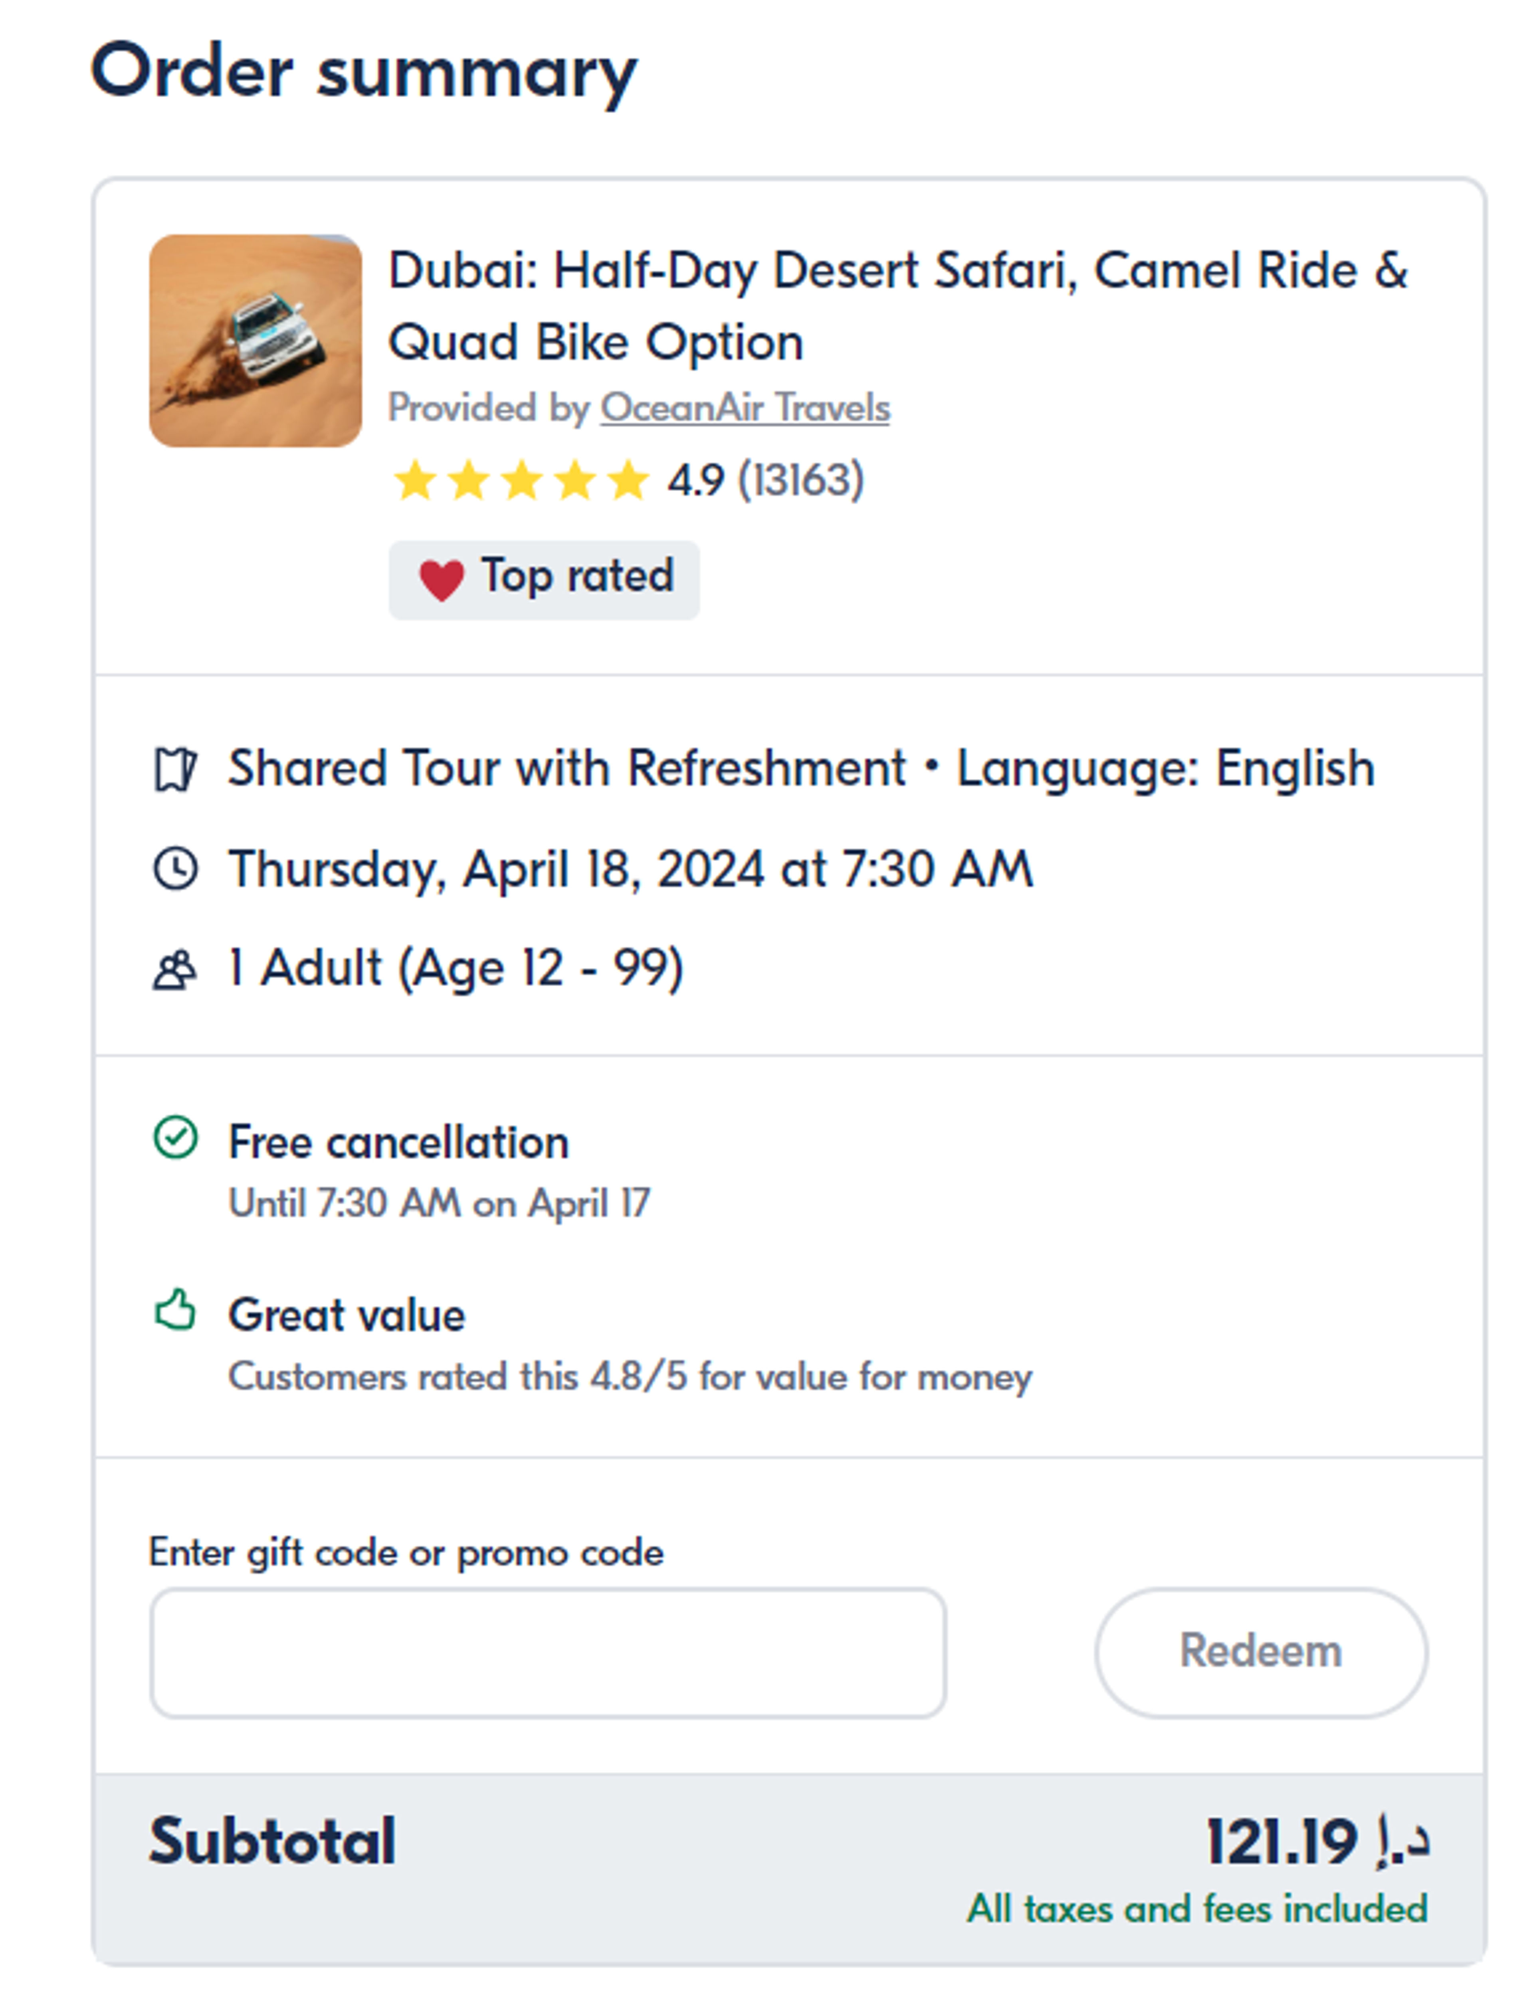Click the All taxes and fees included note

click(1197, 1908)
